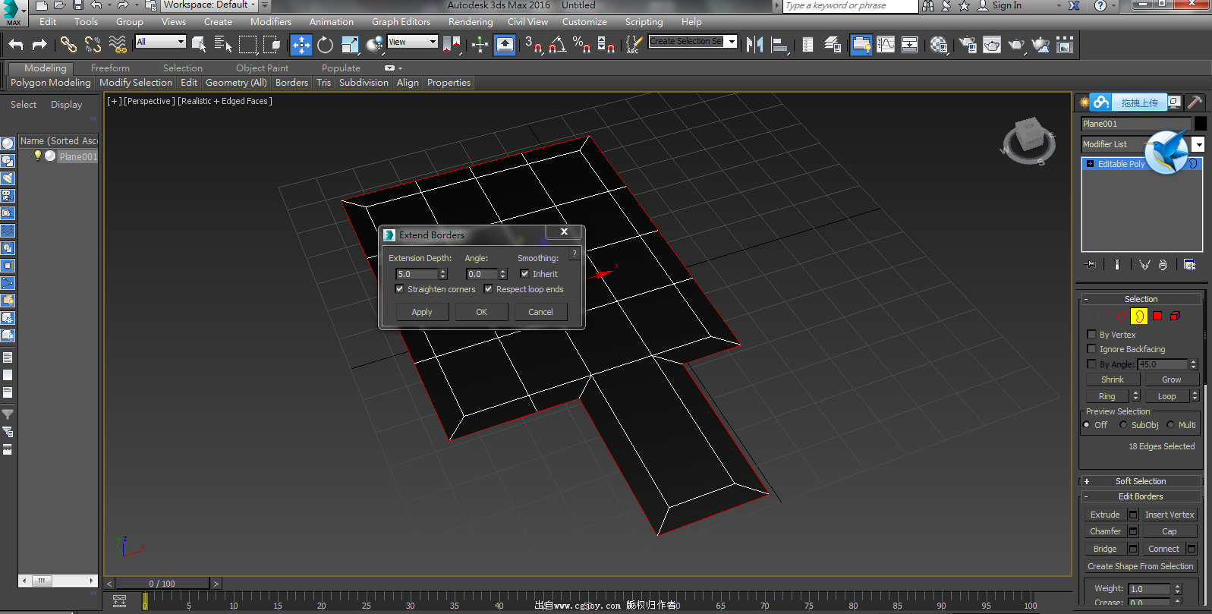Click the Percent Snap toggle icon
The width and height of the screenshot is (1212, 614).
point(581,45)
